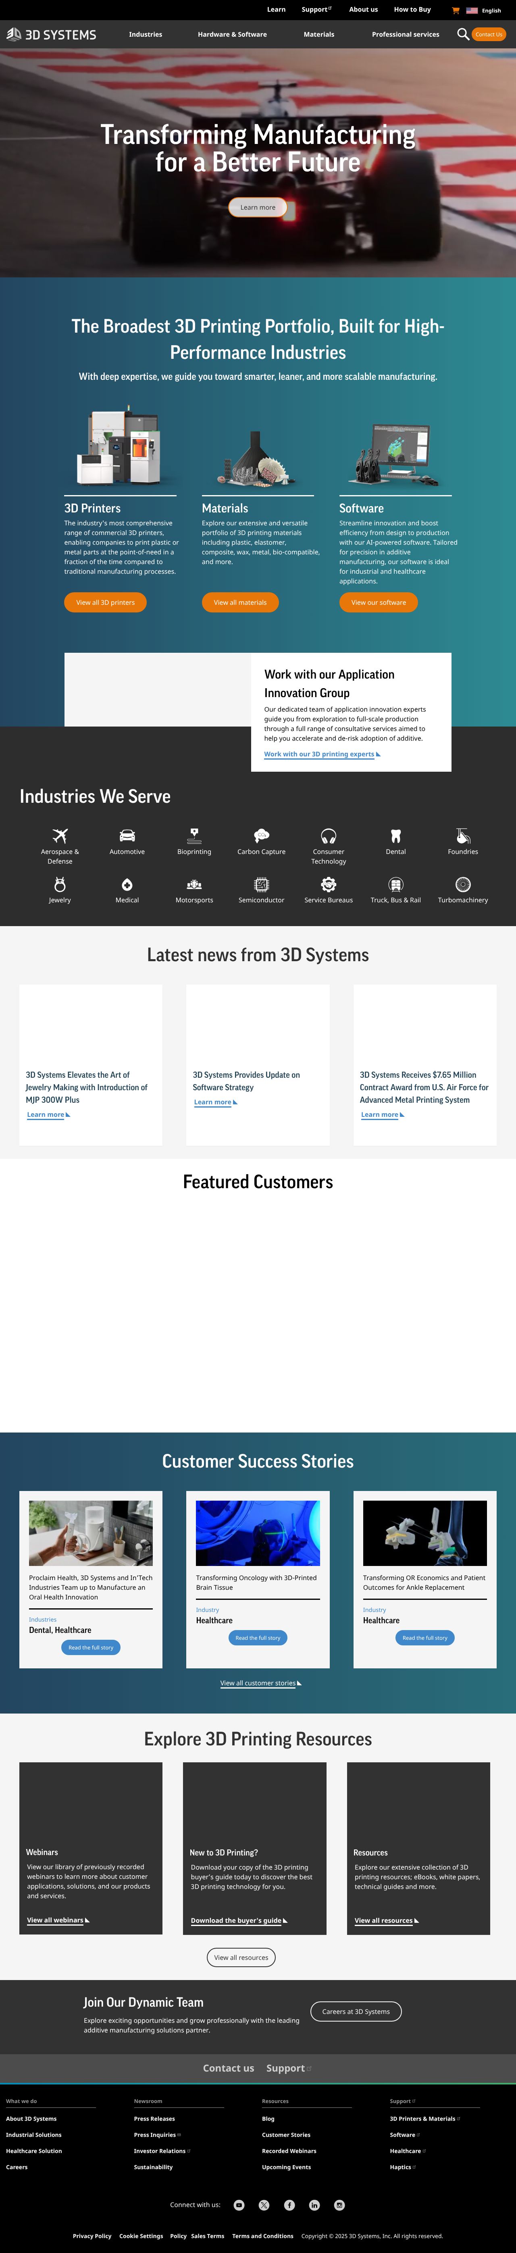Go to How to Buy
Screen dimensions: 516x2253
[x=412, y=10]
